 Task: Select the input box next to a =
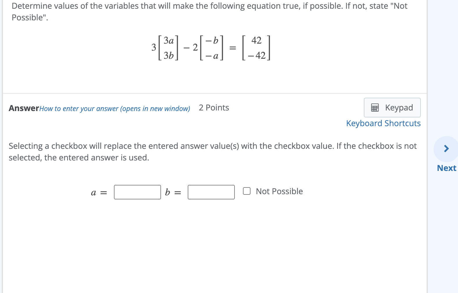[x=137, y=192]
